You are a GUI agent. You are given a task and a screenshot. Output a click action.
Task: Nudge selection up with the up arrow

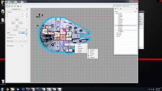(17, 19)
